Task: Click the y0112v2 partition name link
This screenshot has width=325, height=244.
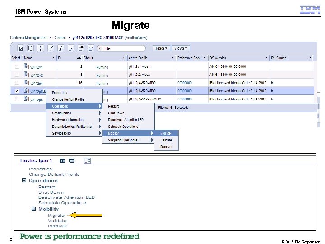Action: (36, 75)
